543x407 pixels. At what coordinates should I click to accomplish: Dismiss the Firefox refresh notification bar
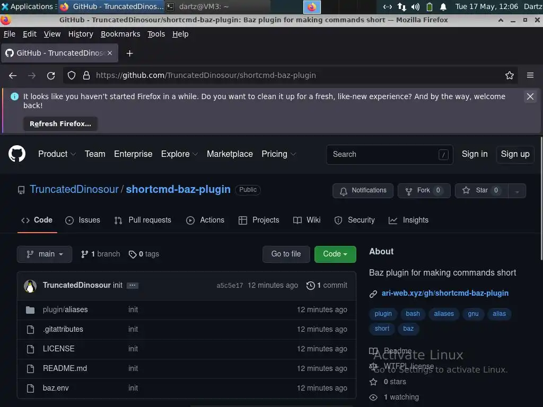pyautogui.click(x=530, y=96)
